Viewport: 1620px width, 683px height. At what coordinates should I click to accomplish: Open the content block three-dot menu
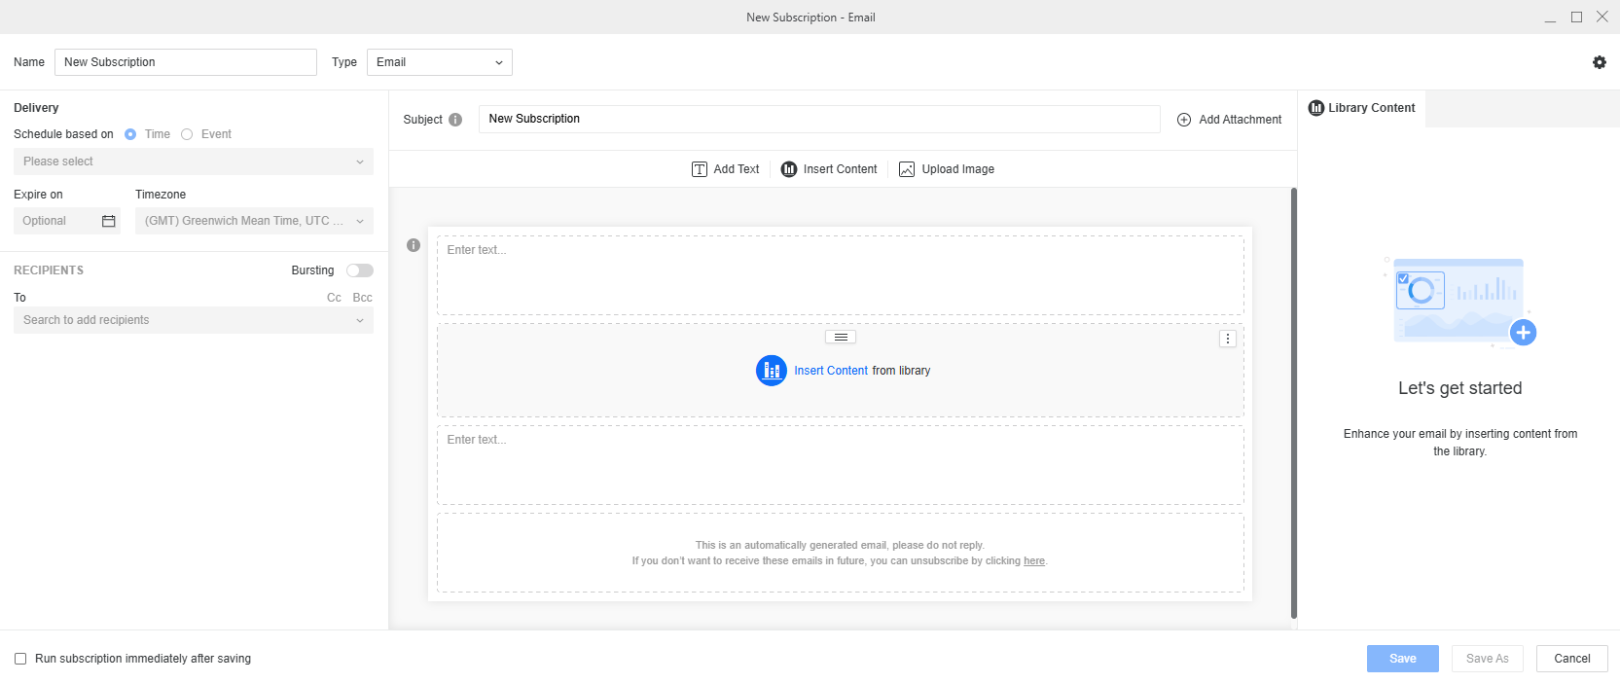1228,339
